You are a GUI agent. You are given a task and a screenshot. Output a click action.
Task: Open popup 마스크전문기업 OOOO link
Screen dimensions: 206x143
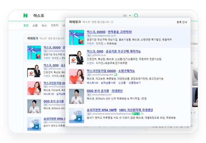(x=101, y=71)
